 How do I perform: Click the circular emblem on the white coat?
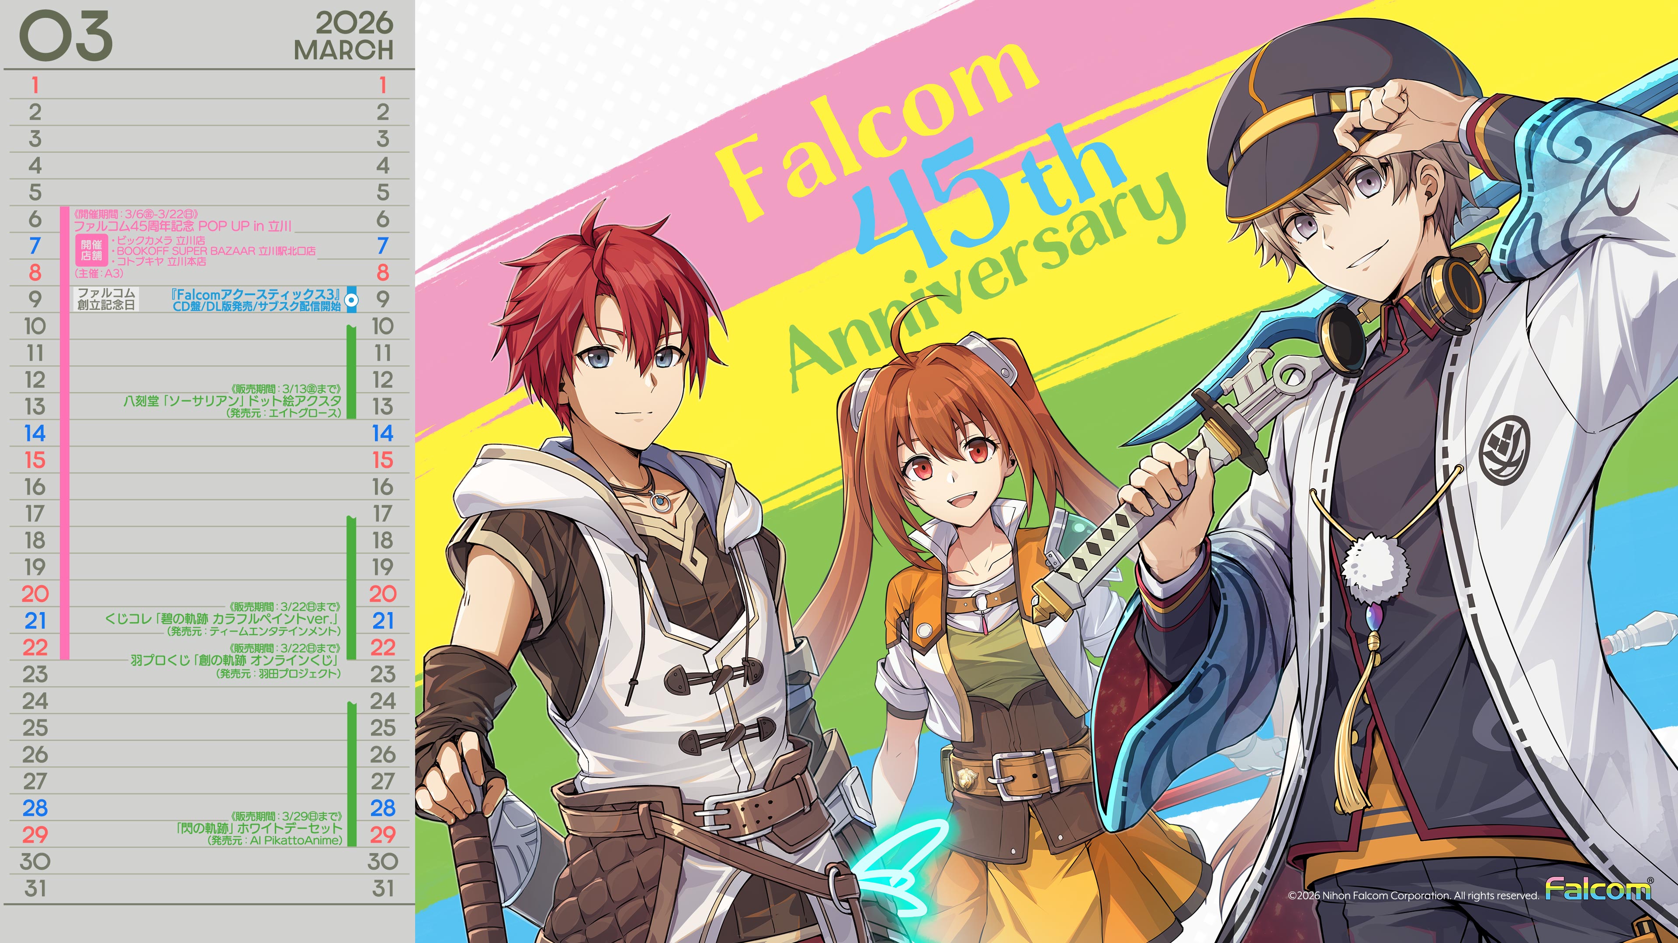[x=1504, y=451]
